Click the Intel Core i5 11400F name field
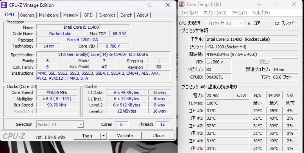 (x=82, y=27)
